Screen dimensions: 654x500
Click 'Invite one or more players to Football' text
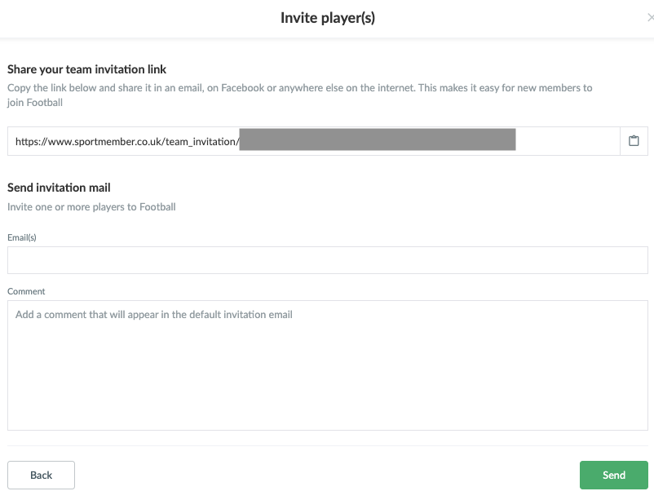click(x=91, y=206)
